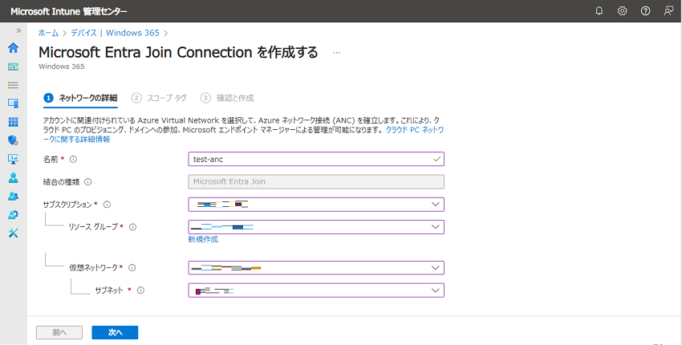Viewport: 682px width, 345px height.
Task: Open the Groups icon in sidebar
Action: coord(14,197)
